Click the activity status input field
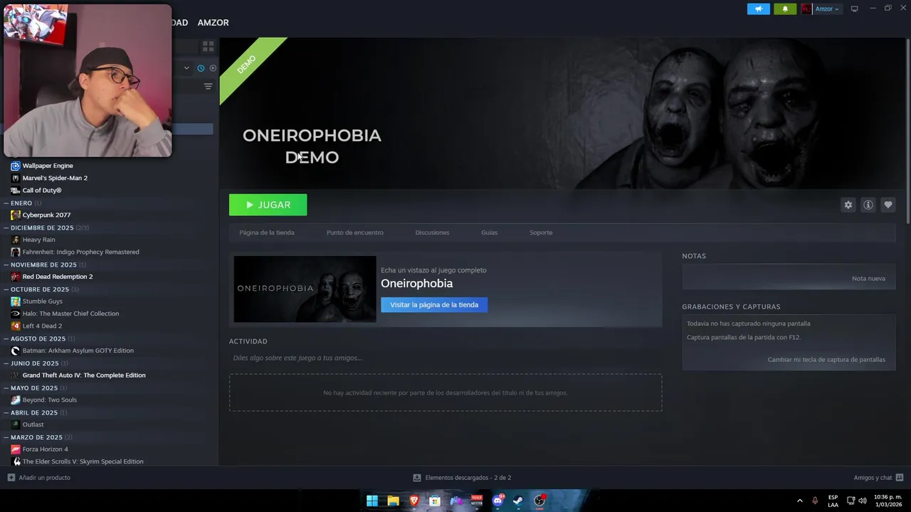 pyautogui.click(x=446, y=358)
